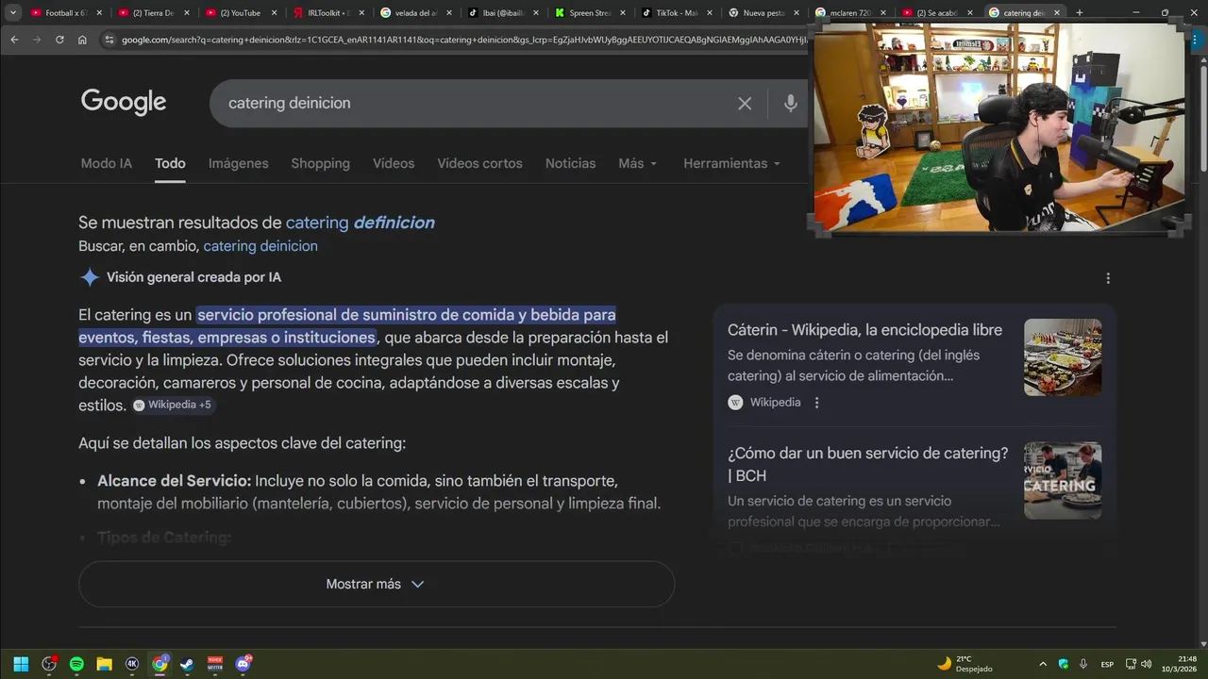The image size is (1208, 679).
Task: Switch to Spreen Stream tab
Action: (590, 13)
